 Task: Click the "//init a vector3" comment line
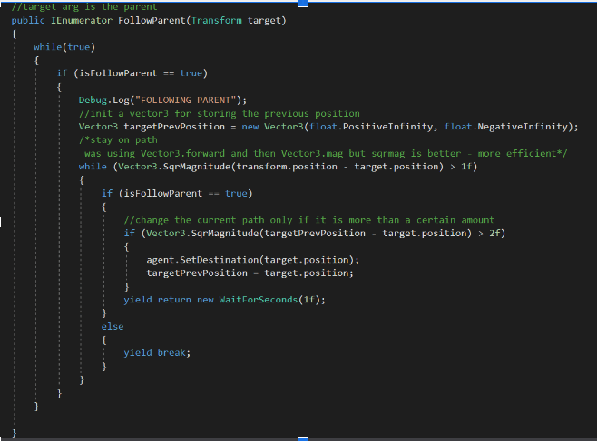pos(220,113)
